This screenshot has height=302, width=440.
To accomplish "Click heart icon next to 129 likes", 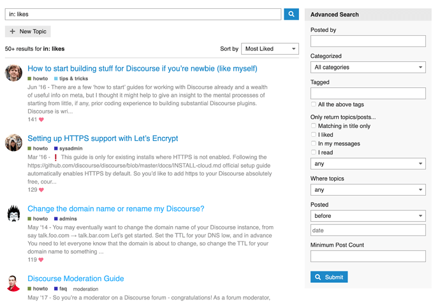I will pos(41,190).
